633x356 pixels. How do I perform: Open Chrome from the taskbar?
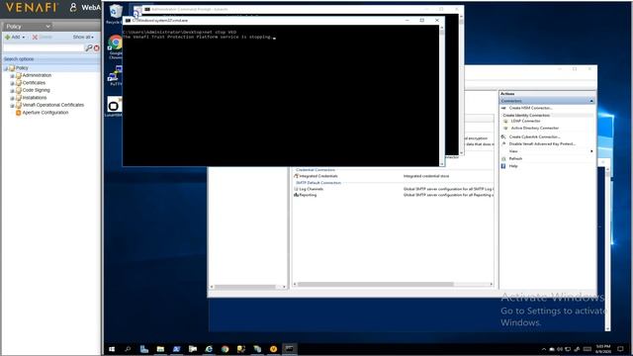[225, 349]
